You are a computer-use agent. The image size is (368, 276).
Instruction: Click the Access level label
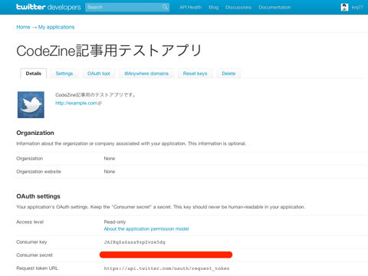[x=30, y=222]
